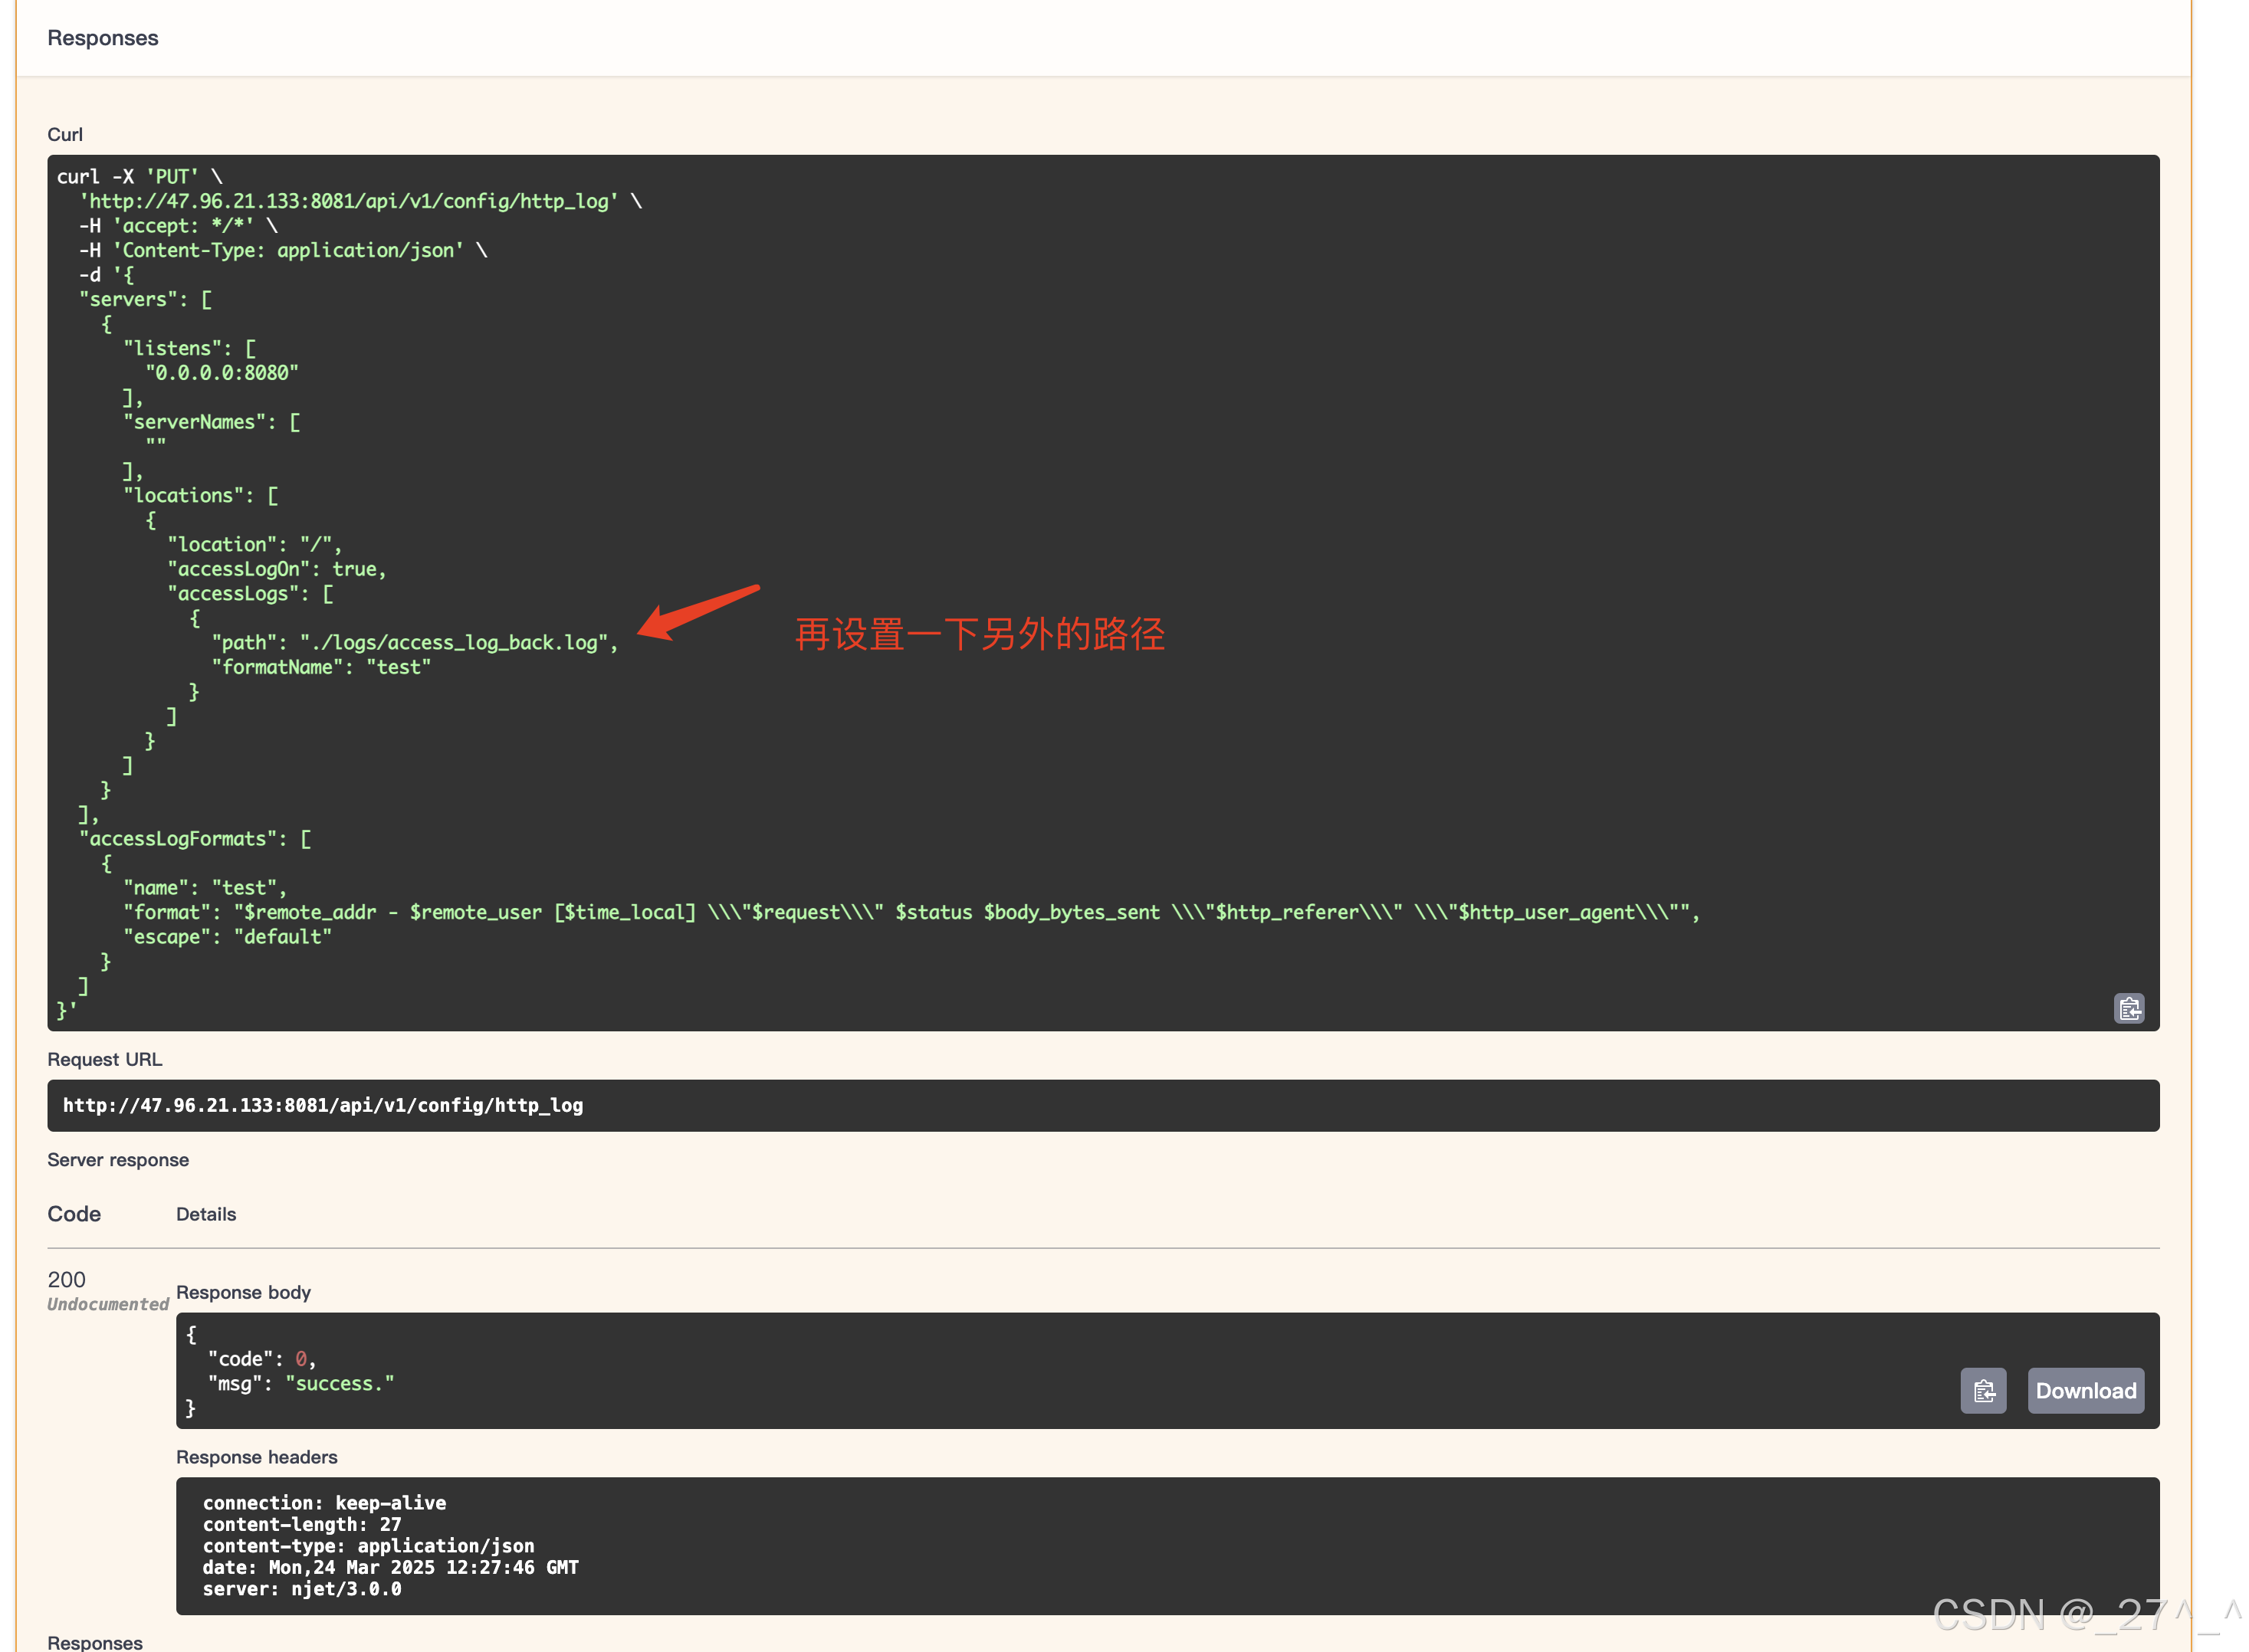The height and width of the screenshot is (1652, 2249).
Task: Click the Undocumented label under 200
Action: point(108,1304)
